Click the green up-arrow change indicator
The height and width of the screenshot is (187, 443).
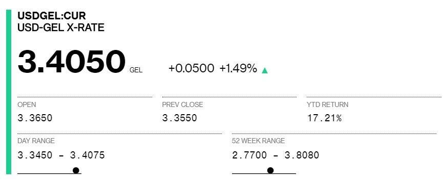coord(264,70)
